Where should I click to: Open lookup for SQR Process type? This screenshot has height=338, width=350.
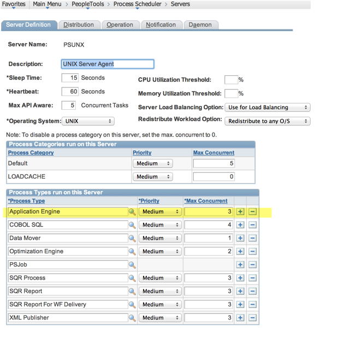(x=132, y=278)
